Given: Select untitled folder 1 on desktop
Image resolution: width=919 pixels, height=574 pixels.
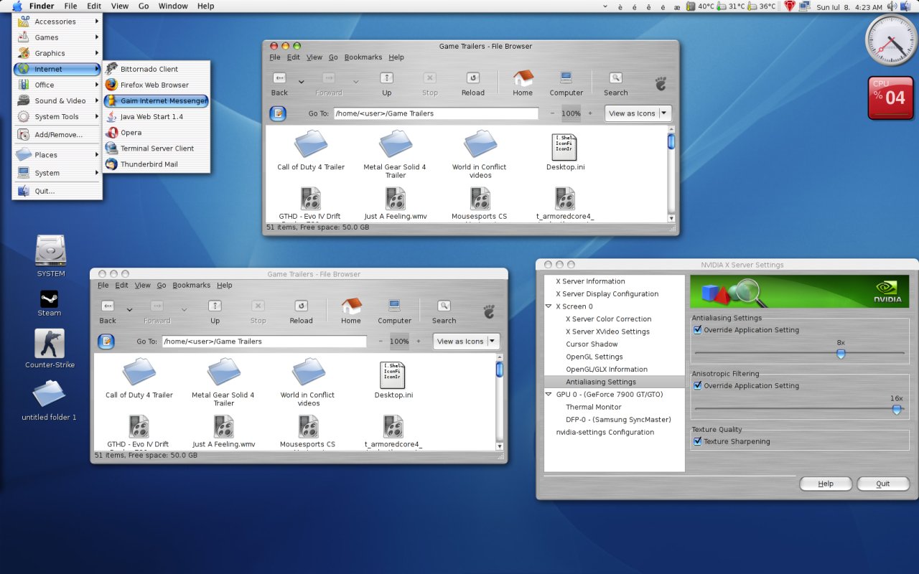Looking at the screenshot, I should coord(49,400).
